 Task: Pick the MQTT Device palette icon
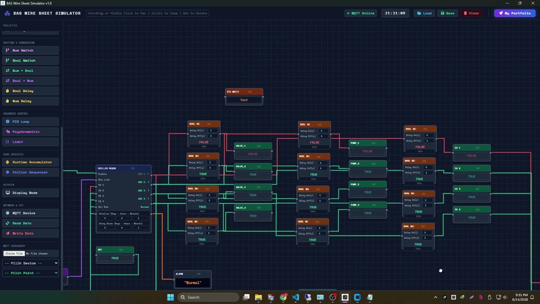[7, 213]
